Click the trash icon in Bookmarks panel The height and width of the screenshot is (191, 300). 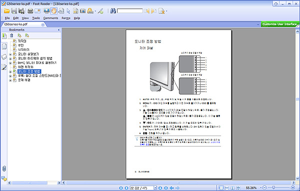coord(11,35)
